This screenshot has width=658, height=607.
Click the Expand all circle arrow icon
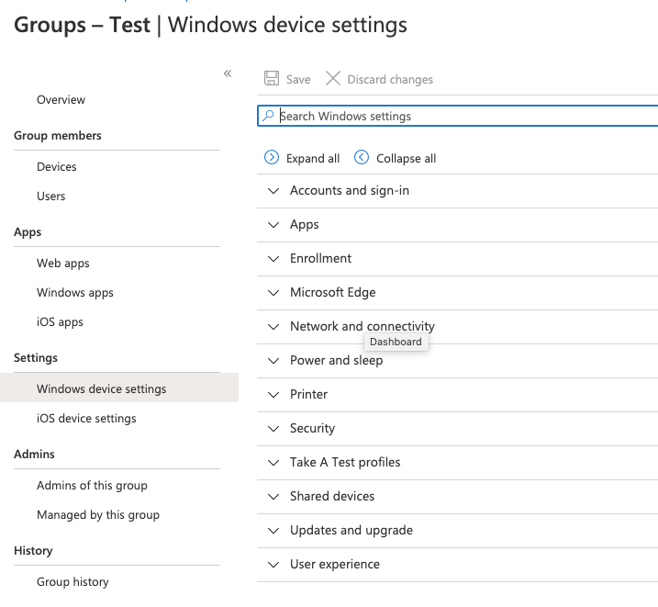pos(272,158)
